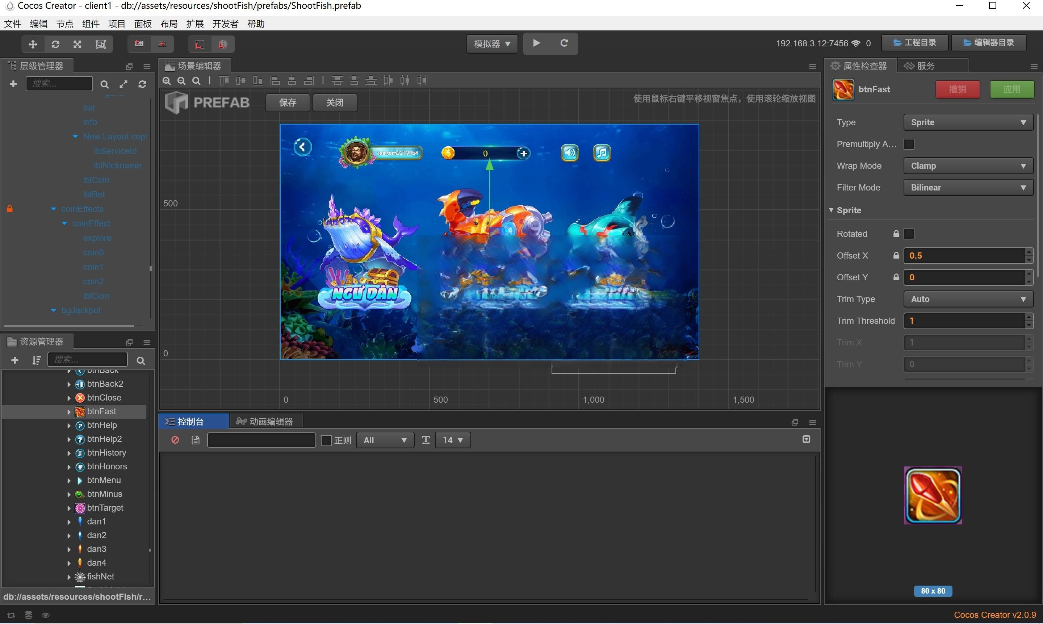Viewport: 1043px width, 624px height.
Task: Toggle the pivot/center handle mode button
Action: 139,44
